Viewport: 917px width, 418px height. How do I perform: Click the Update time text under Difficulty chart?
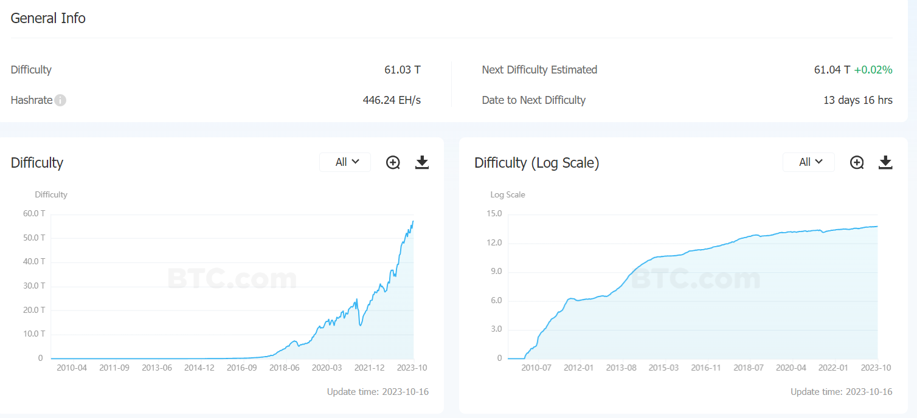tap(378, 392)
